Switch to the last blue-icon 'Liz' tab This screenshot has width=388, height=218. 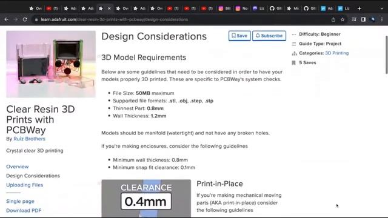[x=344, y=8]
